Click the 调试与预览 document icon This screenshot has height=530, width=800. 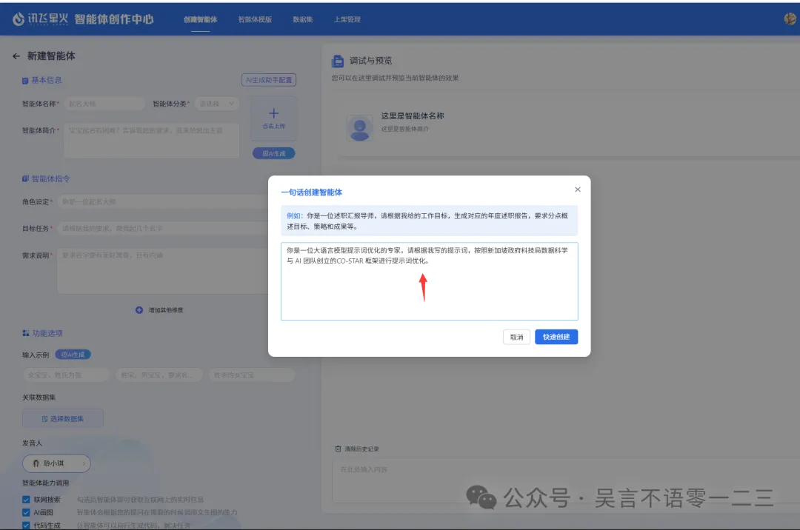click(x=337, y=61)
